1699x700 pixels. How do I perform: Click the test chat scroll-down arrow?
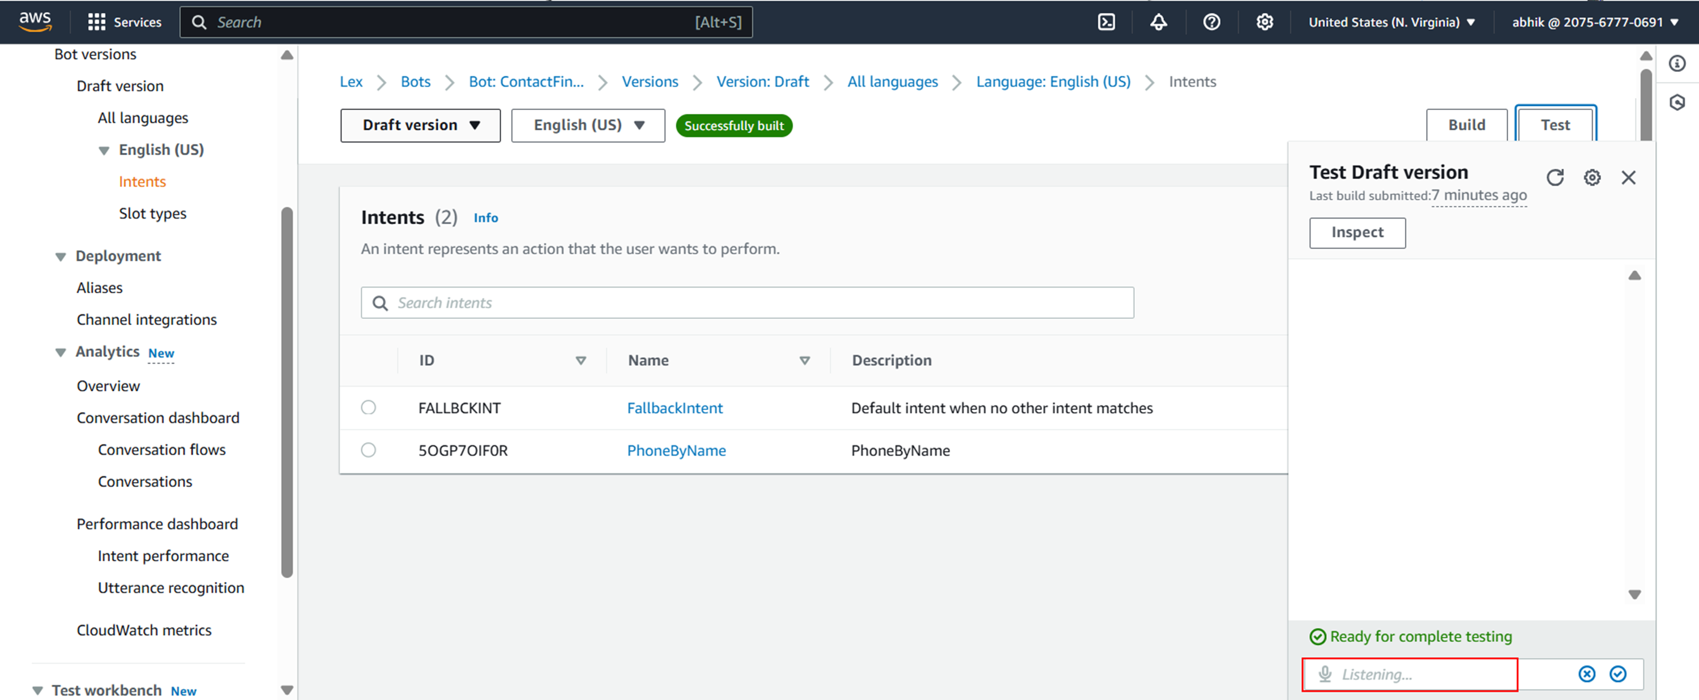pos(1634,595)
